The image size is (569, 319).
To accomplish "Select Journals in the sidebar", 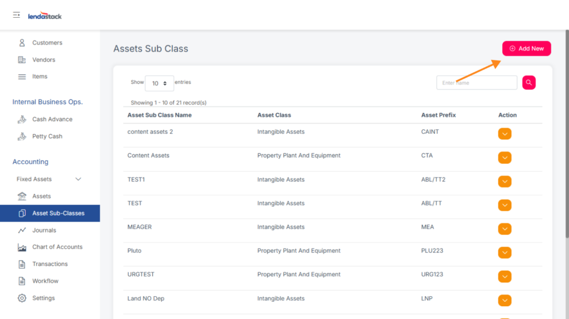I will tap(44, 230).
